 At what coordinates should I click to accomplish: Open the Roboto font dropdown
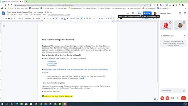pos(41,18)
